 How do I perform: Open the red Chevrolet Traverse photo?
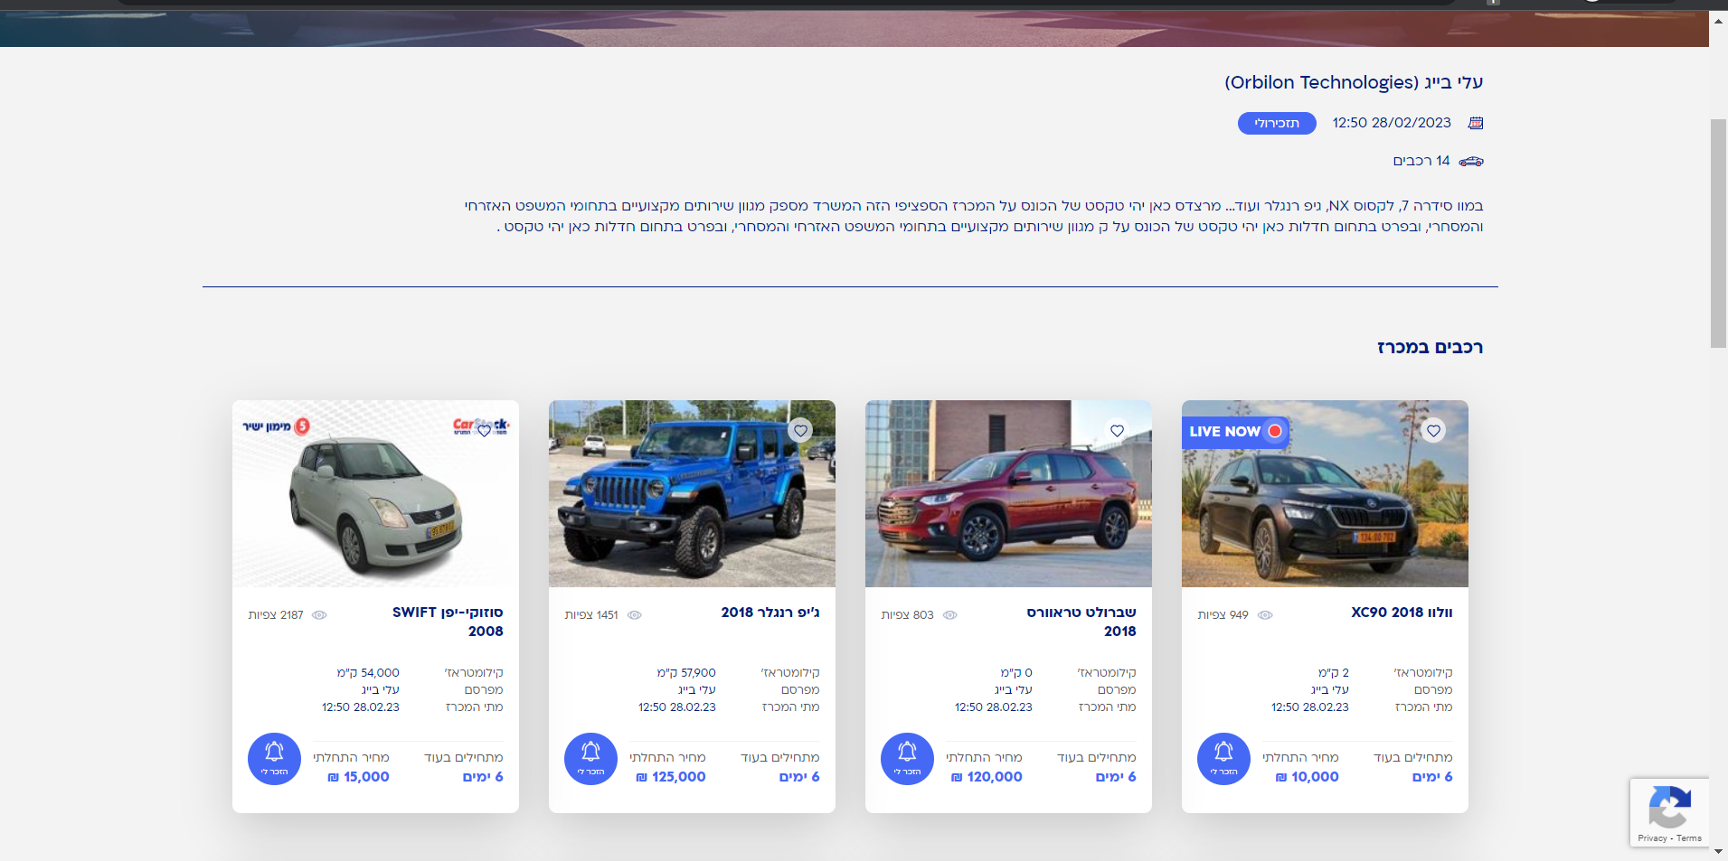click(1008, 494)
